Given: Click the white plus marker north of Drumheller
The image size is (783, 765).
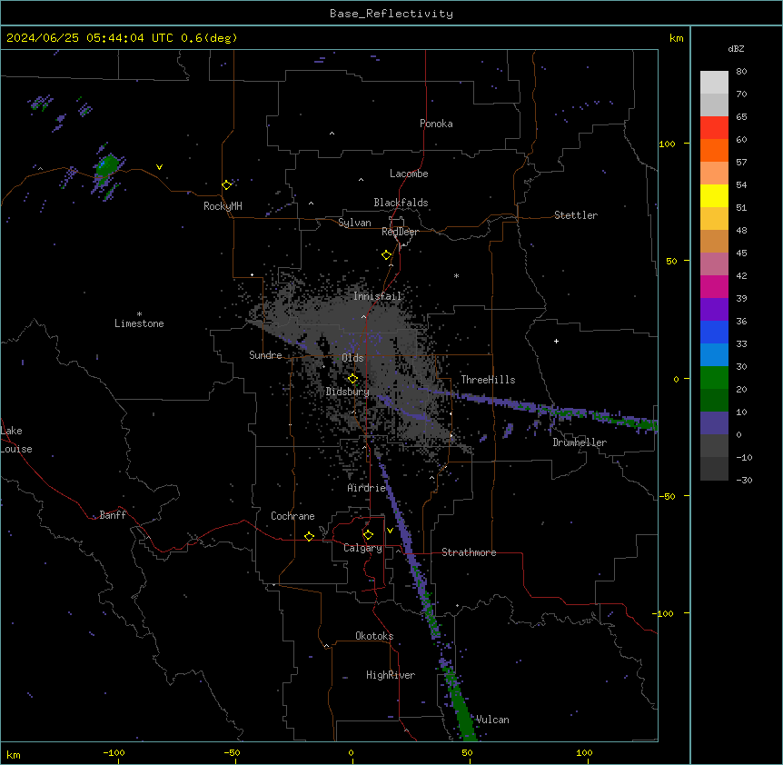Looking at the screenshot, I should (556, 341).
